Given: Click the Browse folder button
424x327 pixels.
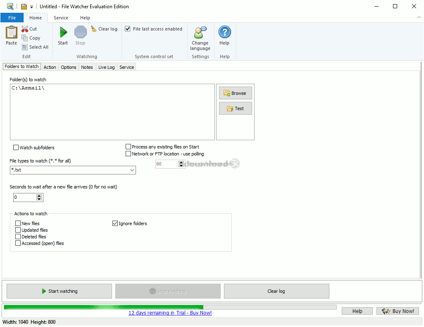Looking at the screenshot, I should (x=235, y=93).
